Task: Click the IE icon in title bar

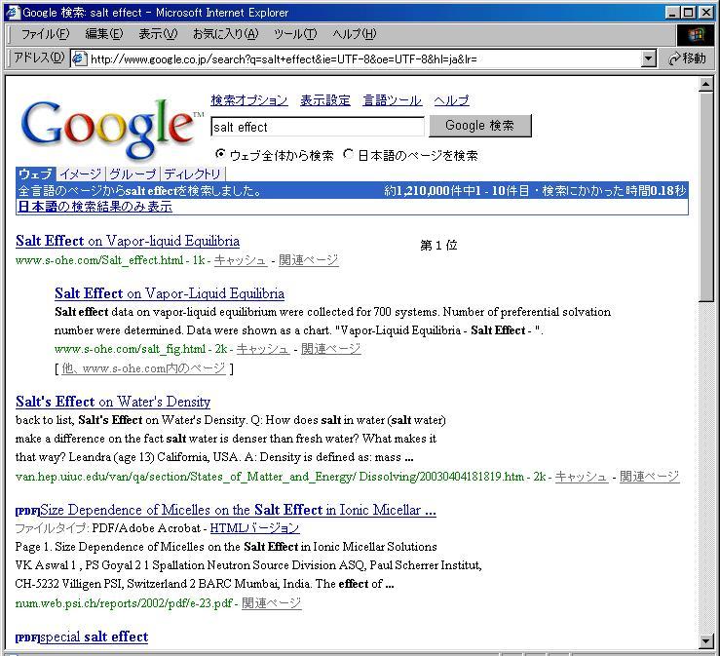Action: click(x=13, y=12)
